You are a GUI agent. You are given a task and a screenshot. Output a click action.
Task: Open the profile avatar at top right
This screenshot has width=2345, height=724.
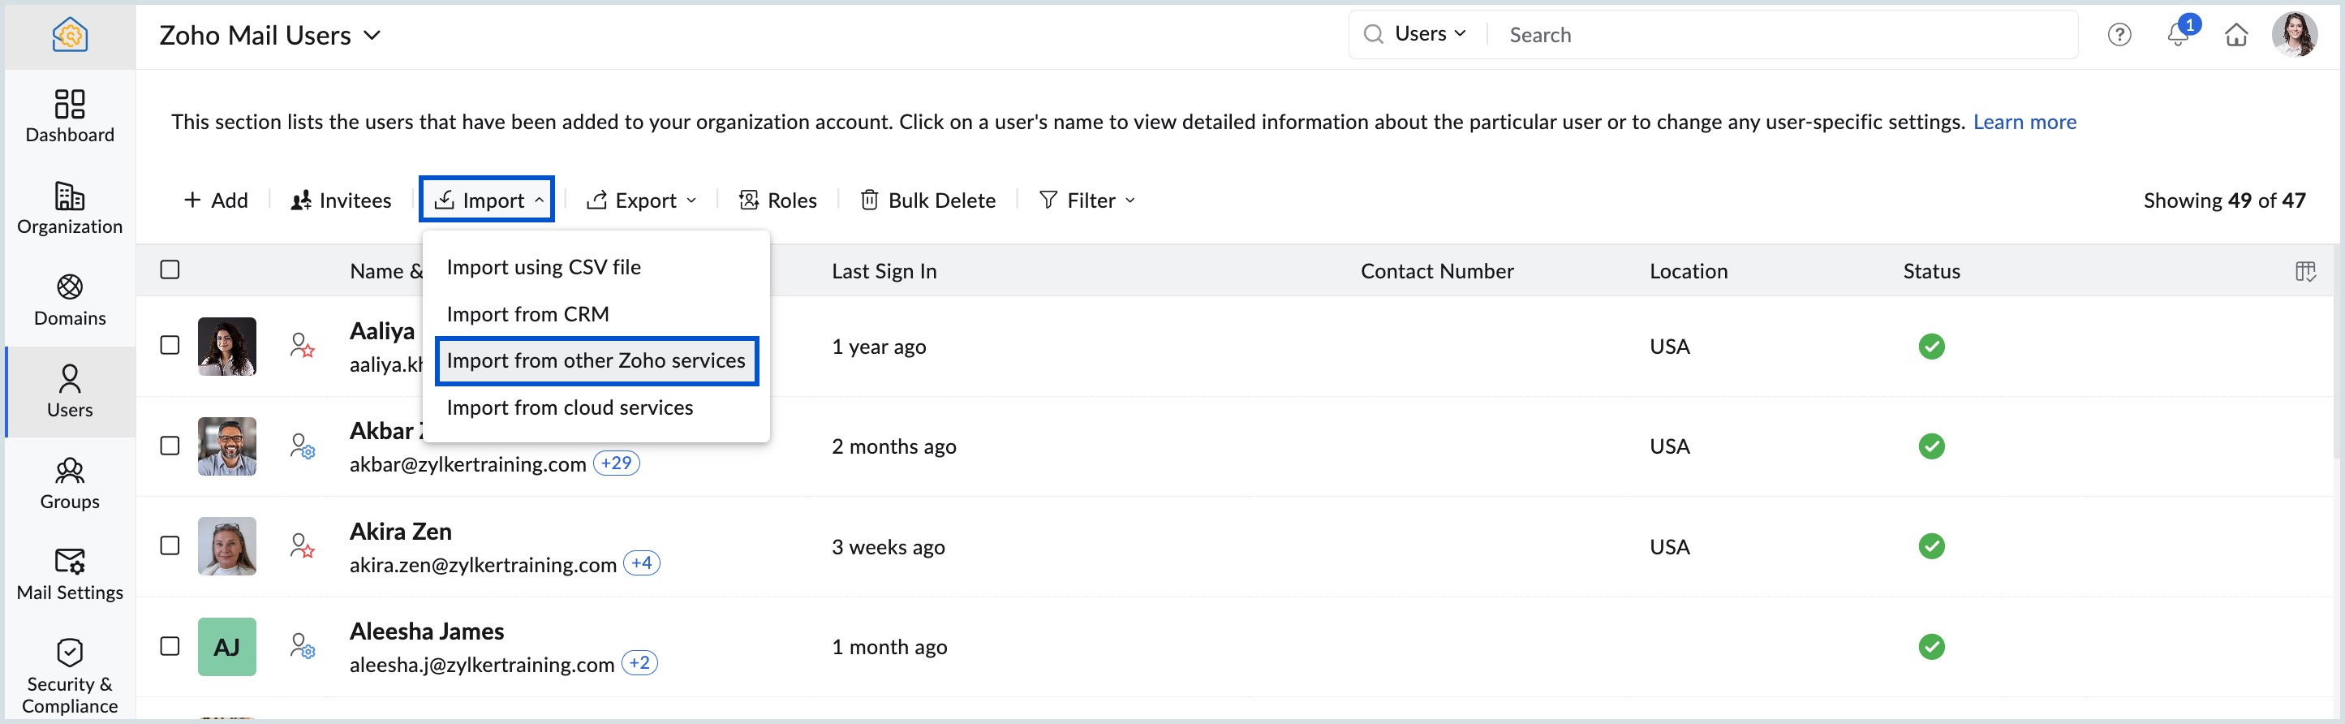point(2293,35)
